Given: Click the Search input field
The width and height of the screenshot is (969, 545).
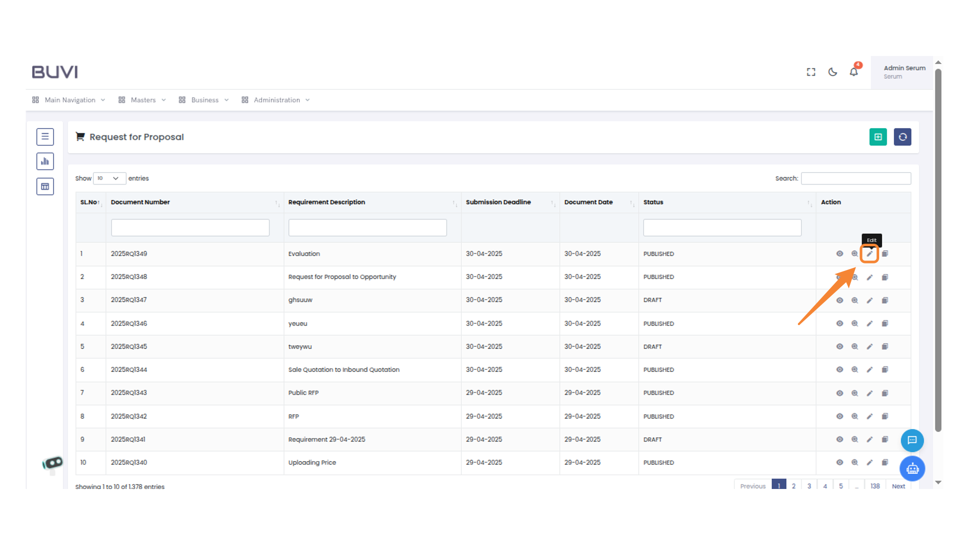Looking at the screenshot, I should coord(855,178).
